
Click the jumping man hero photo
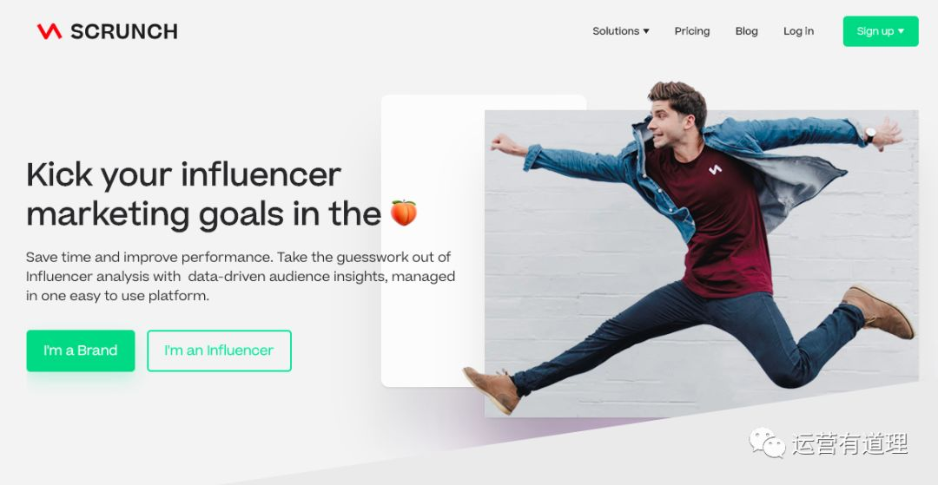701,263
